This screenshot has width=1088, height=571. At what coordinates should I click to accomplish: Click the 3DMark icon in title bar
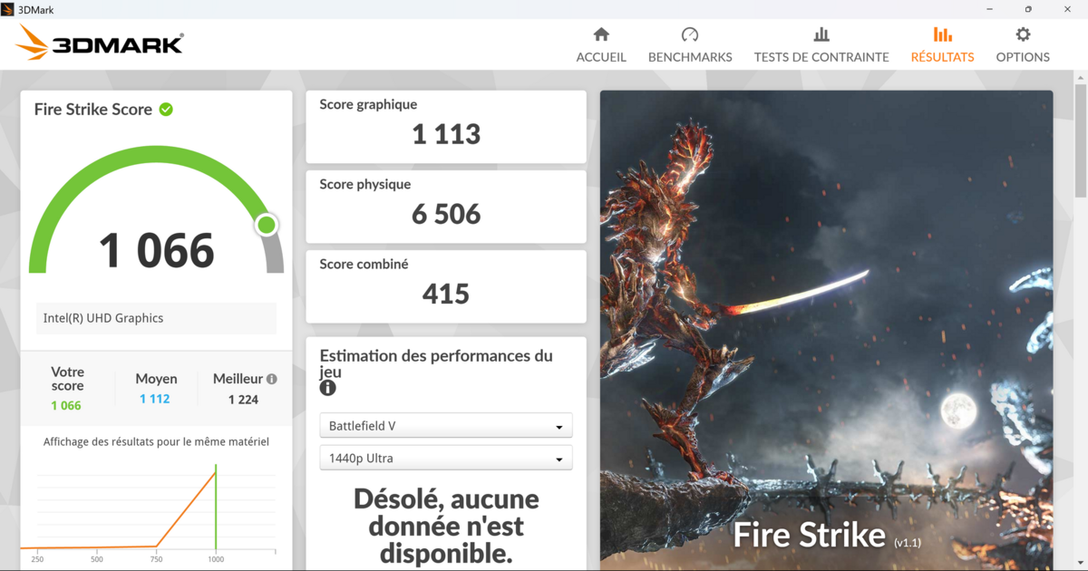tap(8, 9)
